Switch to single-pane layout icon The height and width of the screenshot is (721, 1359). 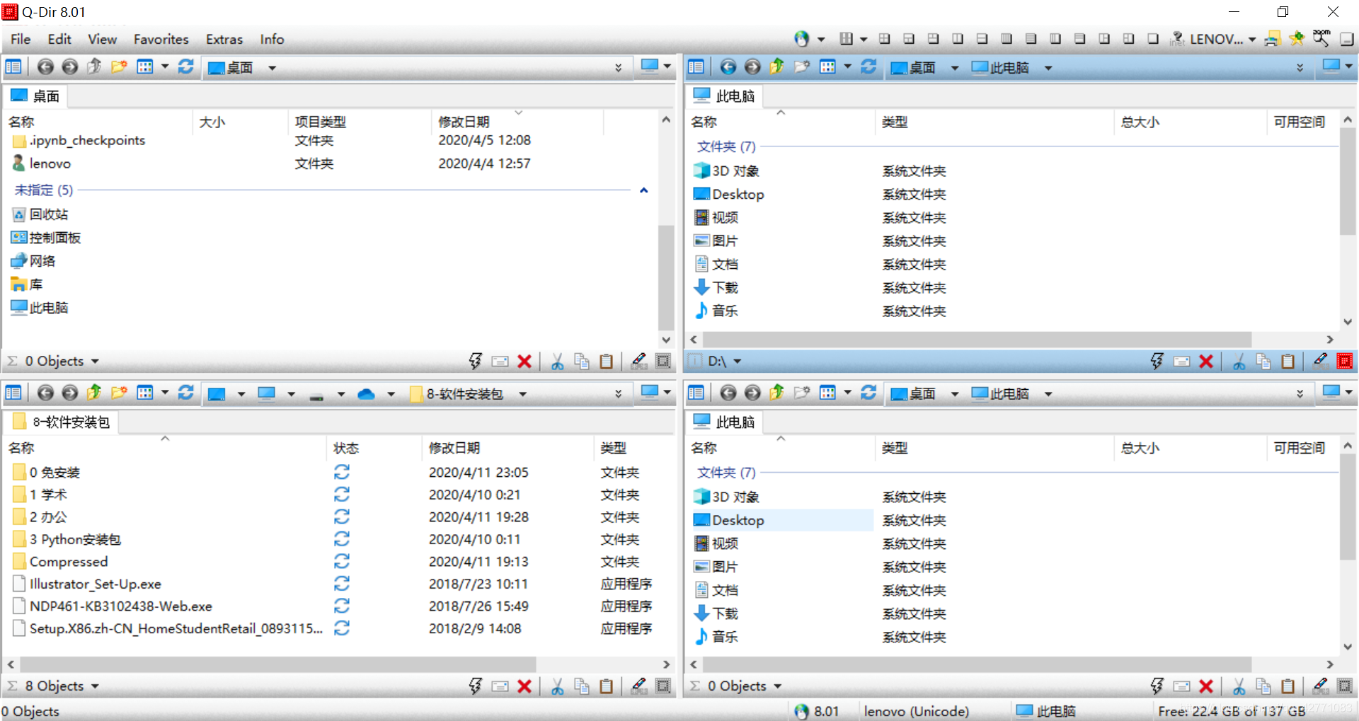1153,39
